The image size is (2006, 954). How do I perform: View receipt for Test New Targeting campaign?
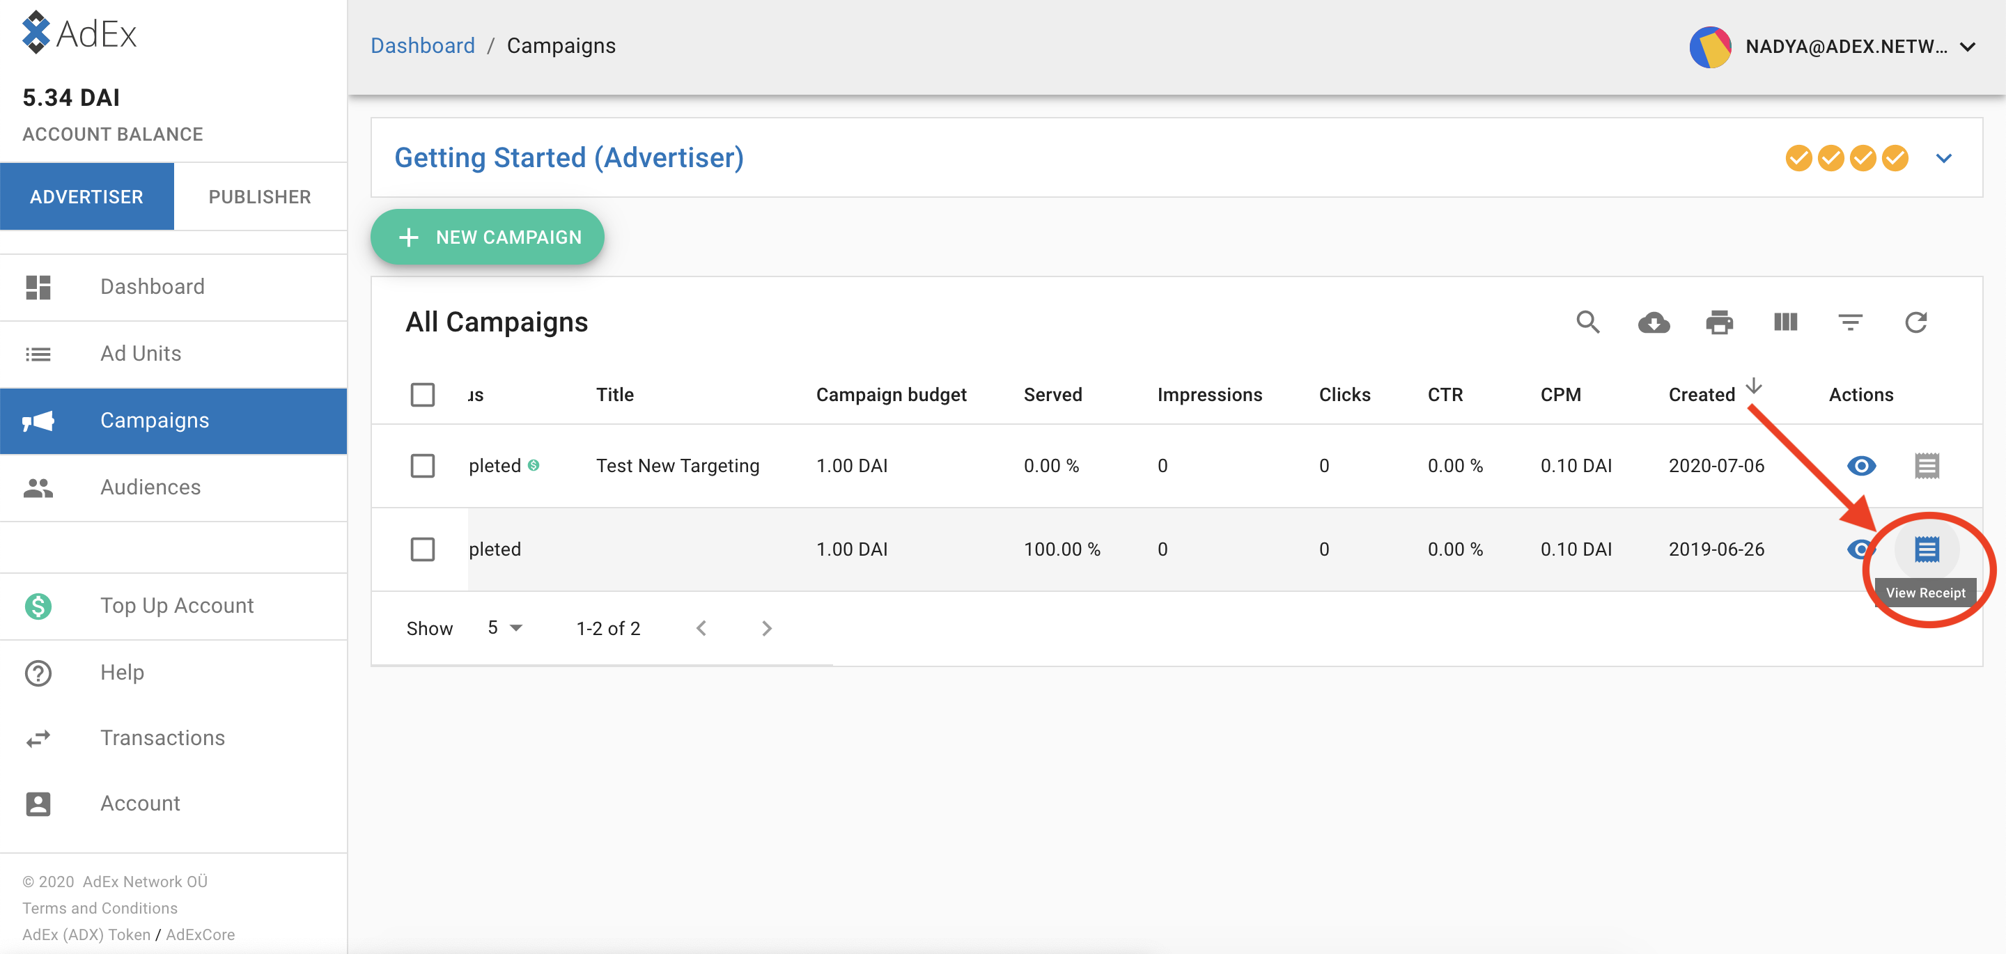[x=1927, y=466]
